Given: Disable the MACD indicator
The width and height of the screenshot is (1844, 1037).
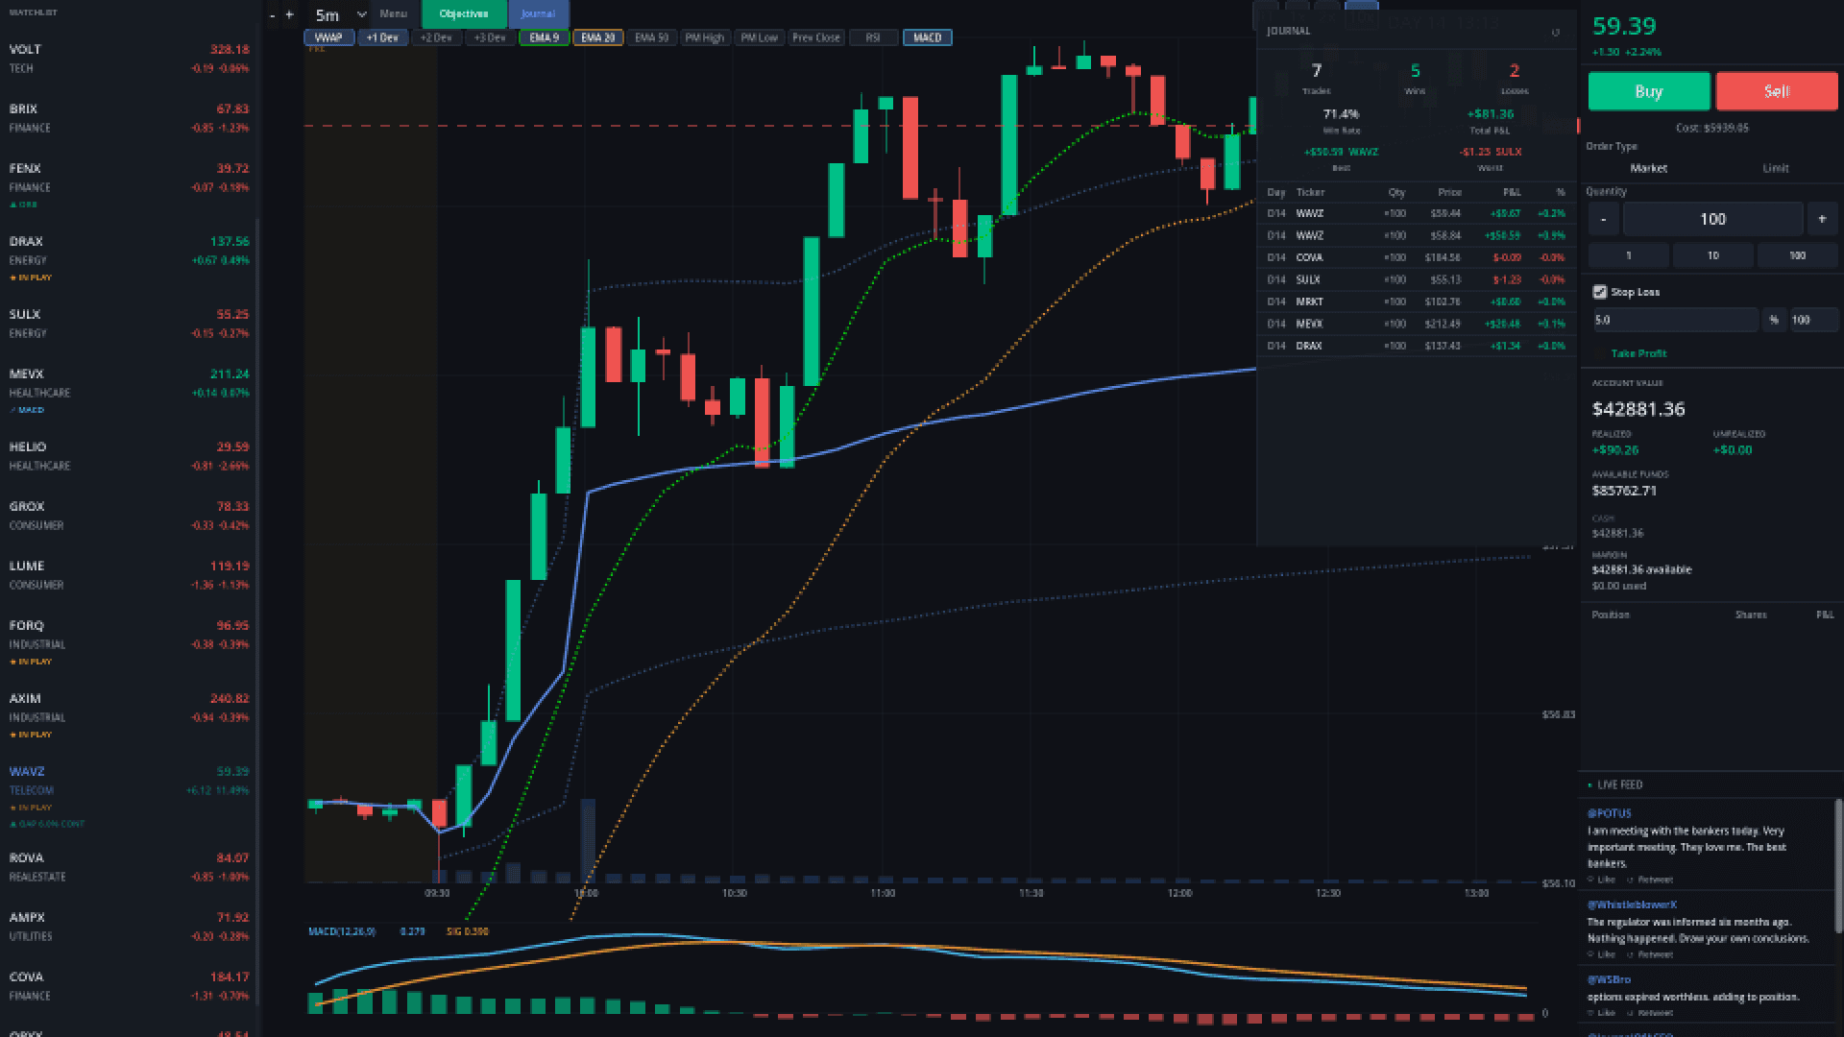Looking at the screenshot, I should click(927, 37).
